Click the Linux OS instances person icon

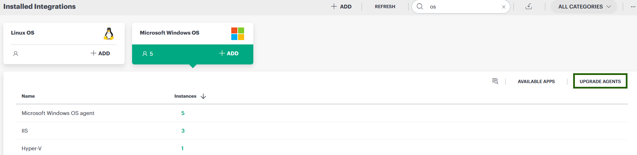click(x=16, y=54)
